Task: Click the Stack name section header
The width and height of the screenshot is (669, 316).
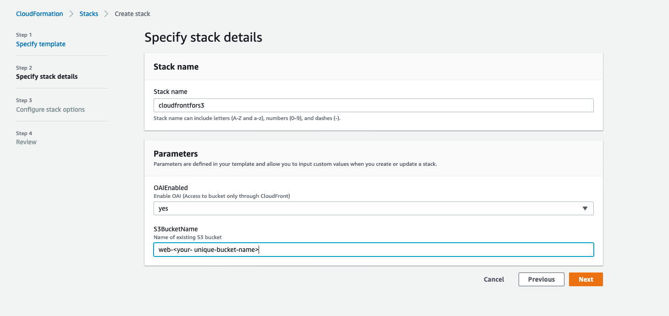Action: 176,66
